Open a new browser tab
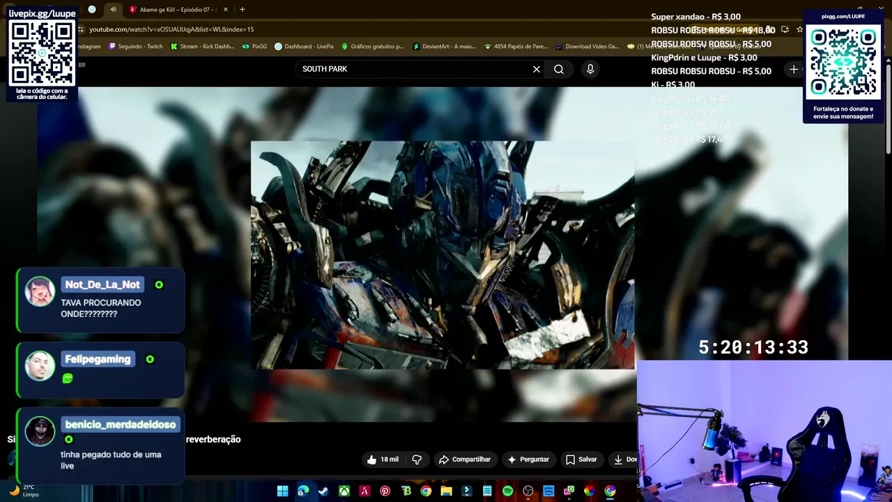The height and width of the screenshot is (502, 892). [x=243, y=10]
